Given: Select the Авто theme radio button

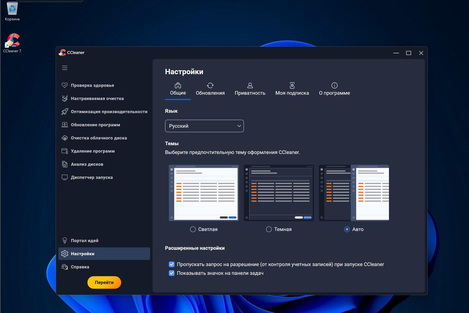Looking at the screenshot, I should coord(347,229).
